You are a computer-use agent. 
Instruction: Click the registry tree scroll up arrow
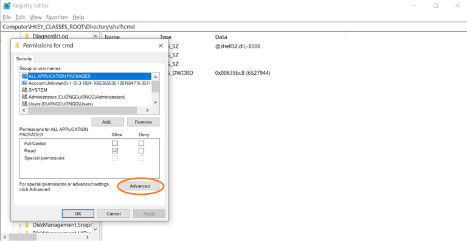coord(95,37)
